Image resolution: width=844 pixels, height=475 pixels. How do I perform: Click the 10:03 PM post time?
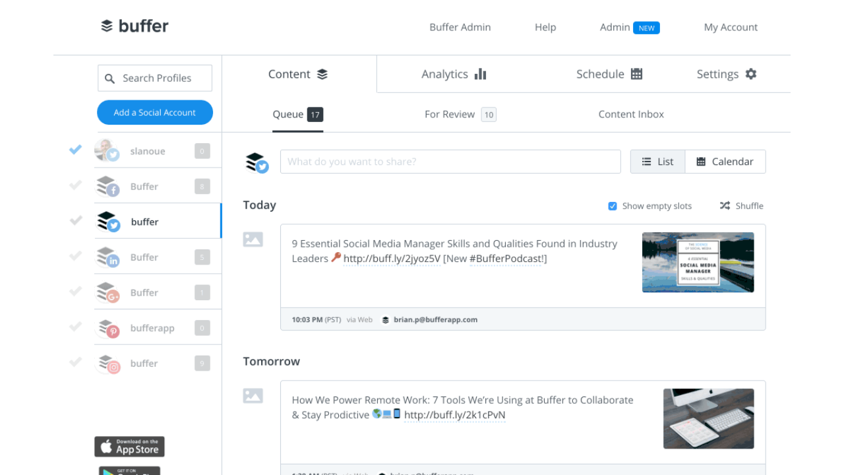pos(307,320)
